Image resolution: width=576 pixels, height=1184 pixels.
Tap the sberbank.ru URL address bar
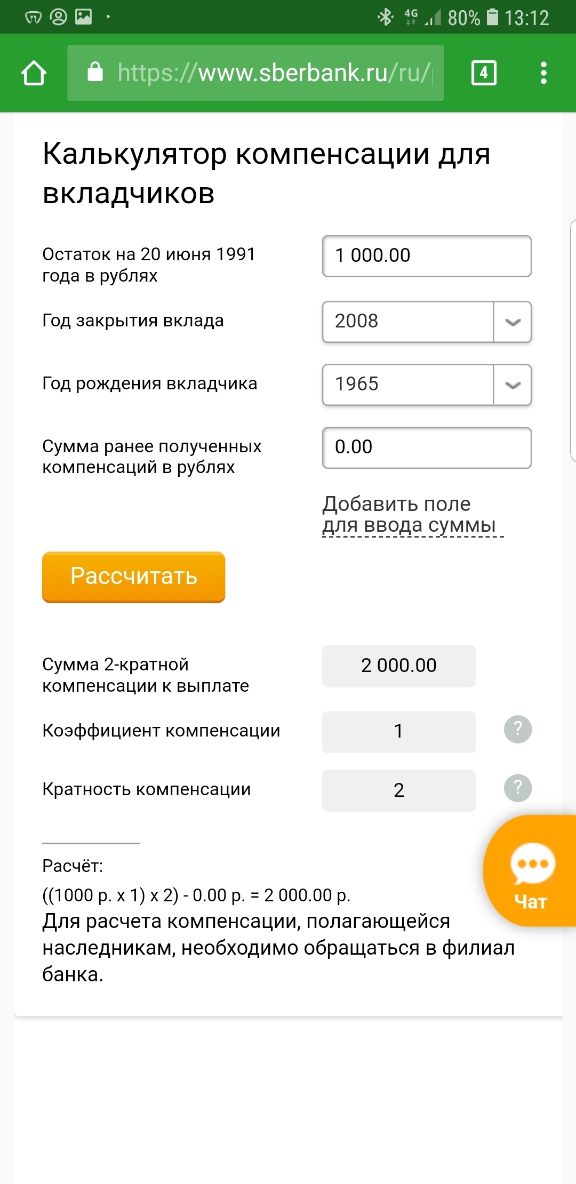[x=272, y=73]
